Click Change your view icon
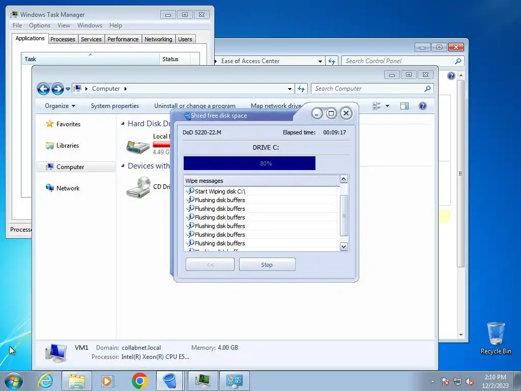 377,106
